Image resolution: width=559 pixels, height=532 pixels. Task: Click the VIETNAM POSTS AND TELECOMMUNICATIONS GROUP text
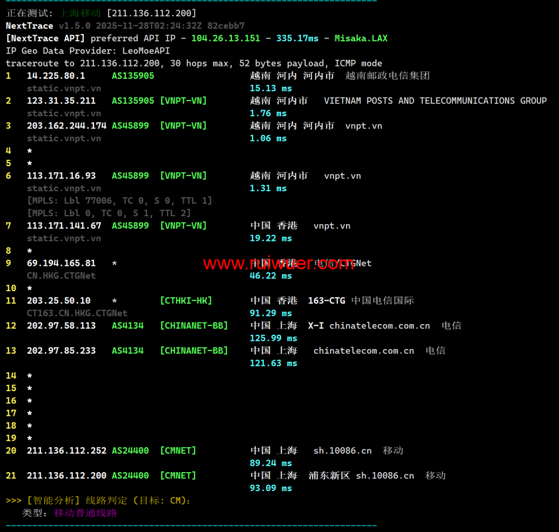pos(435,101)
